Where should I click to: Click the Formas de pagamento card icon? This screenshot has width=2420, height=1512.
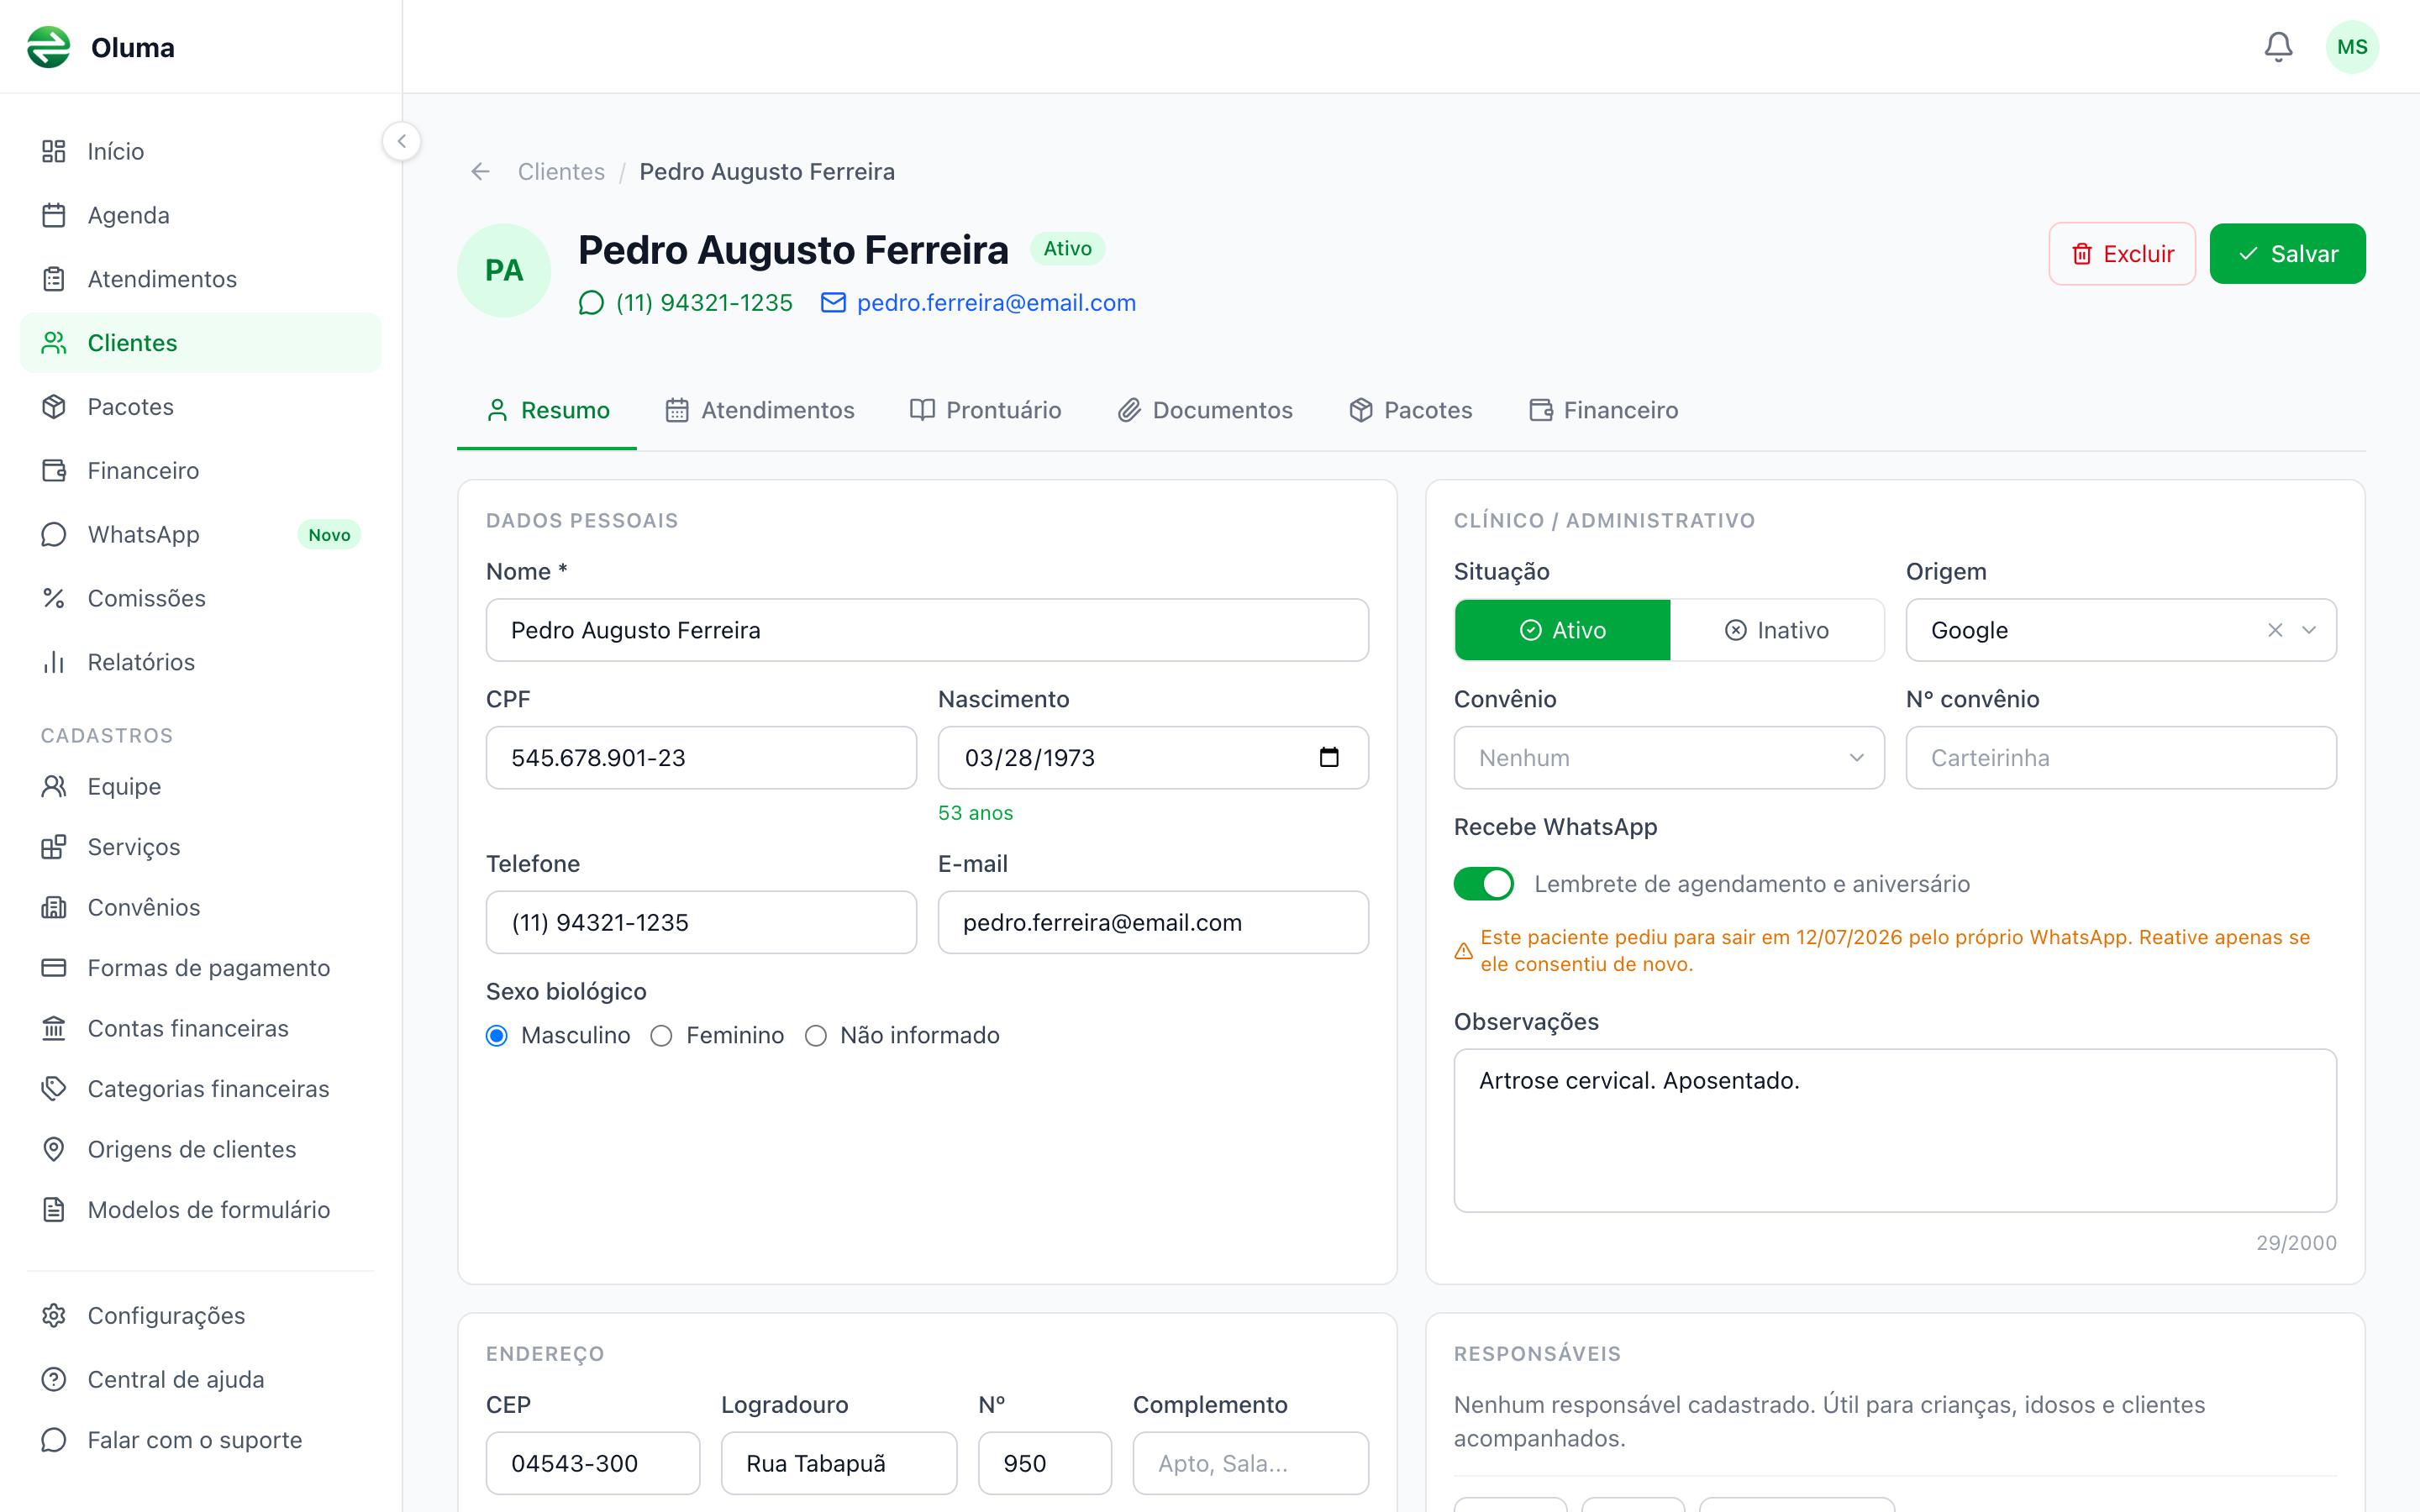pyautogui.click(x=54, y=968)
